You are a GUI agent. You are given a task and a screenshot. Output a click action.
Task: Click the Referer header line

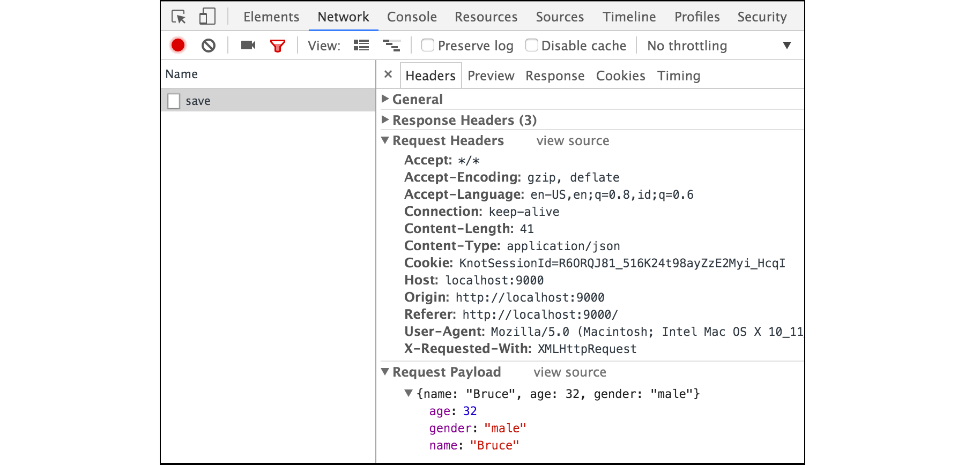point(511,314)
